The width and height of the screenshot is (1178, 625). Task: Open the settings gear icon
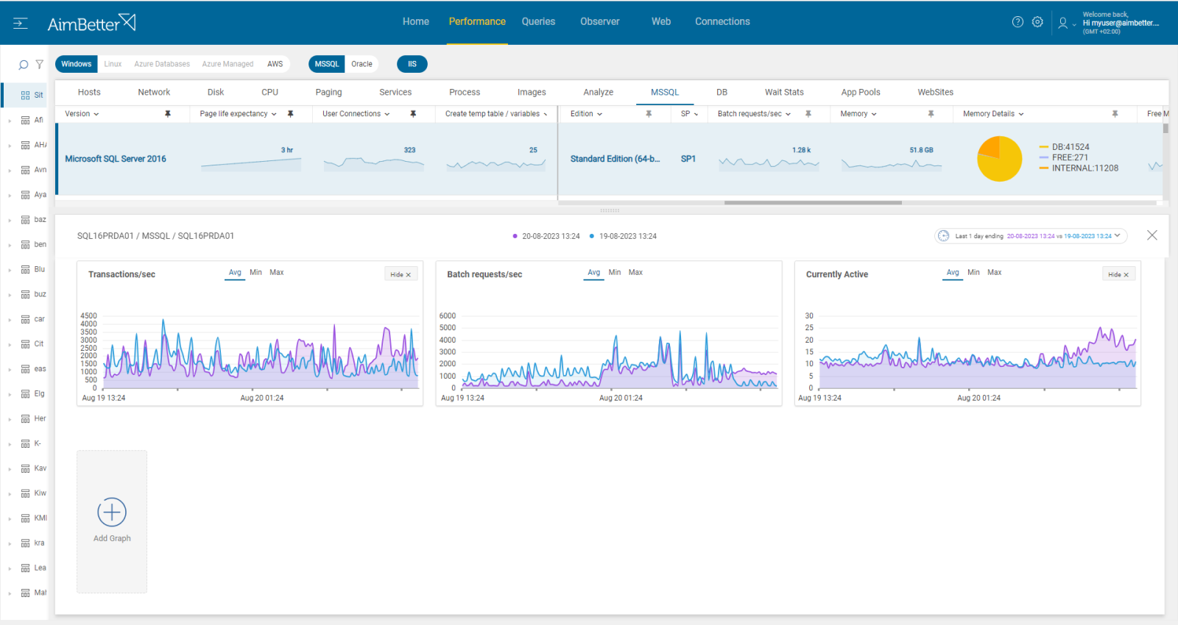(1037, 22)
